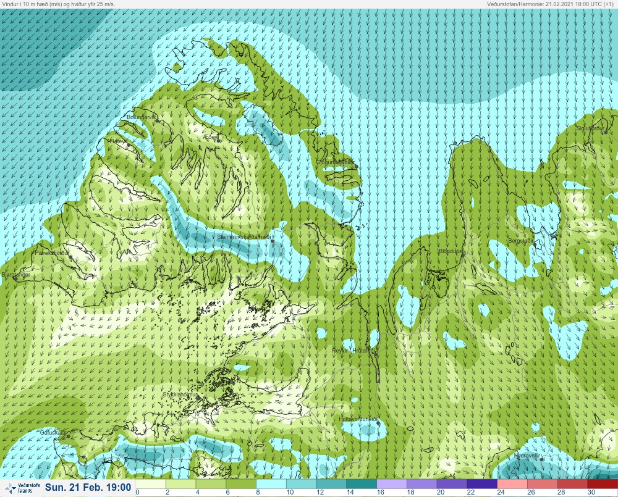
Task: Pick the 20–22 m/s violet legend swatch
Action: point(452,483)
